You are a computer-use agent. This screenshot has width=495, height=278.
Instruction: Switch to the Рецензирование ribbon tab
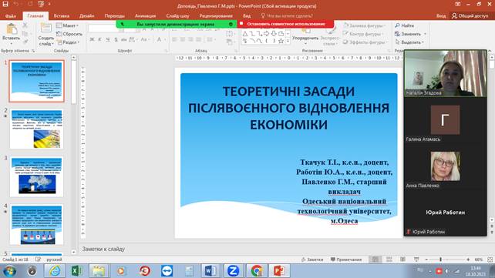click(x=216, y=15)
